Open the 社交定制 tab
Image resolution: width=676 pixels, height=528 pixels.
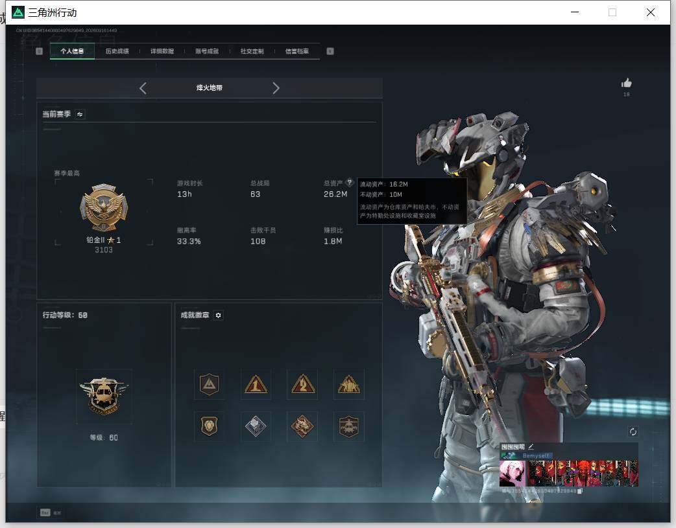pyautogui.click(x=252, y=51)
